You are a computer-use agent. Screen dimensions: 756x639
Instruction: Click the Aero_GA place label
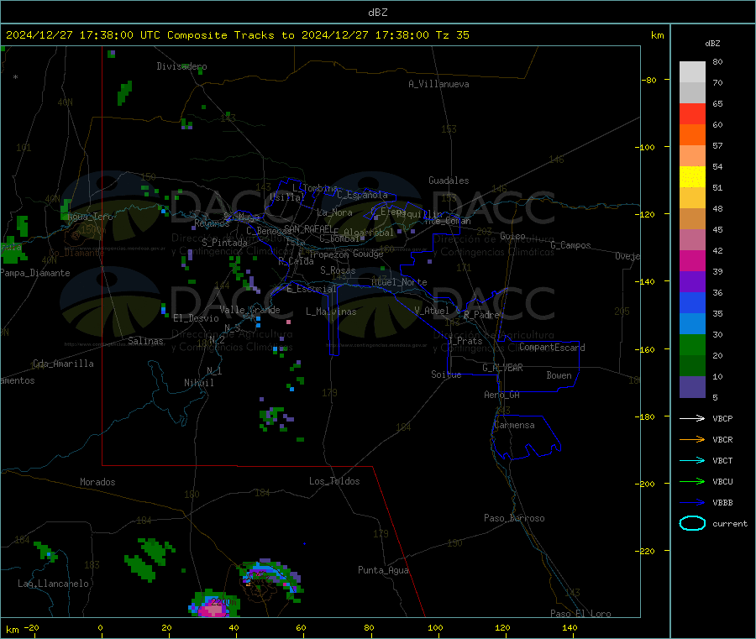pos(501,395)
